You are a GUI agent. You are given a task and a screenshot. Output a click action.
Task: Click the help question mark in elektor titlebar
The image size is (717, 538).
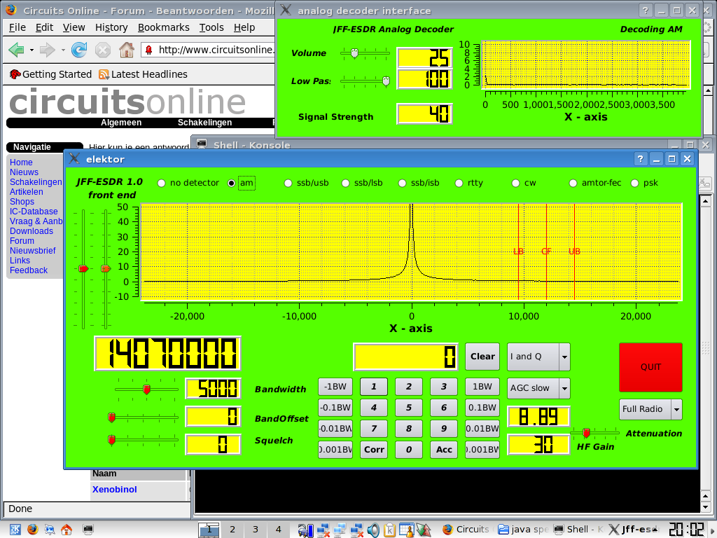pos(640,159)
